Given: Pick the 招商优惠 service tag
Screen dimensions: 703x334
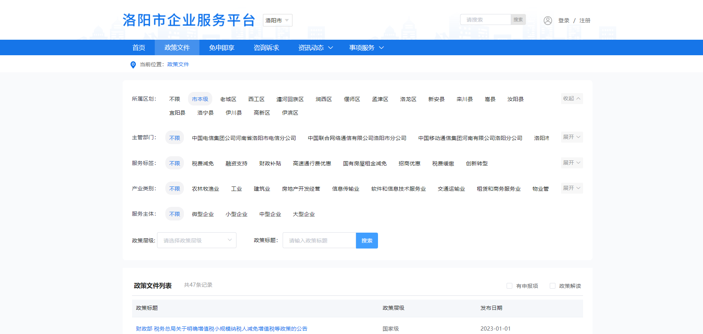Looking at the screenshot, I should coord(409,163).
